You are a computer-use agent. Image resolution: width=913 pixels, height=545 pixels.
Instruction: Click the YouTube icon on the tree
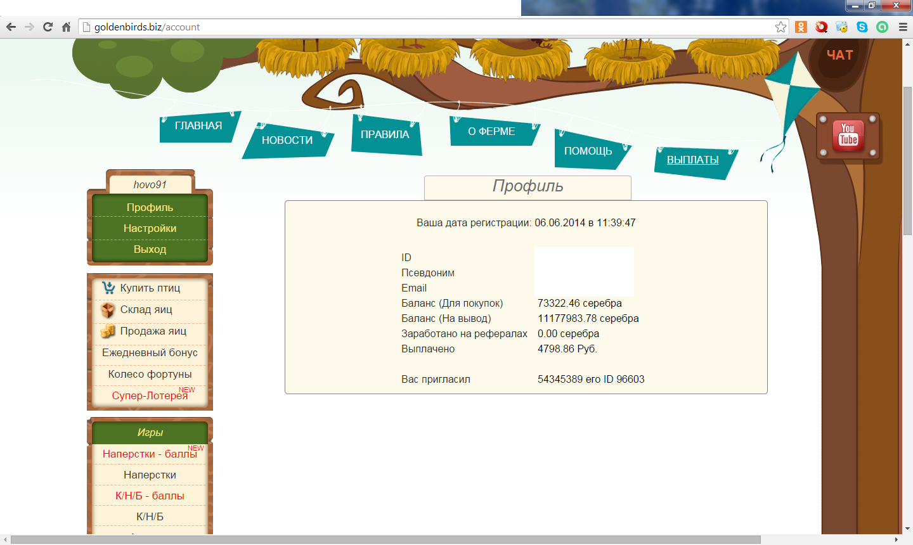848,135
